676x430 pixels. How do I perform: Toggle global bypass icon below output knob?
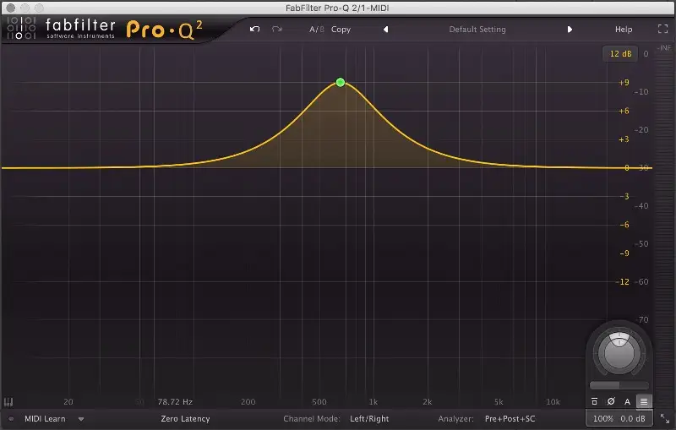click(x=595, y=401)
